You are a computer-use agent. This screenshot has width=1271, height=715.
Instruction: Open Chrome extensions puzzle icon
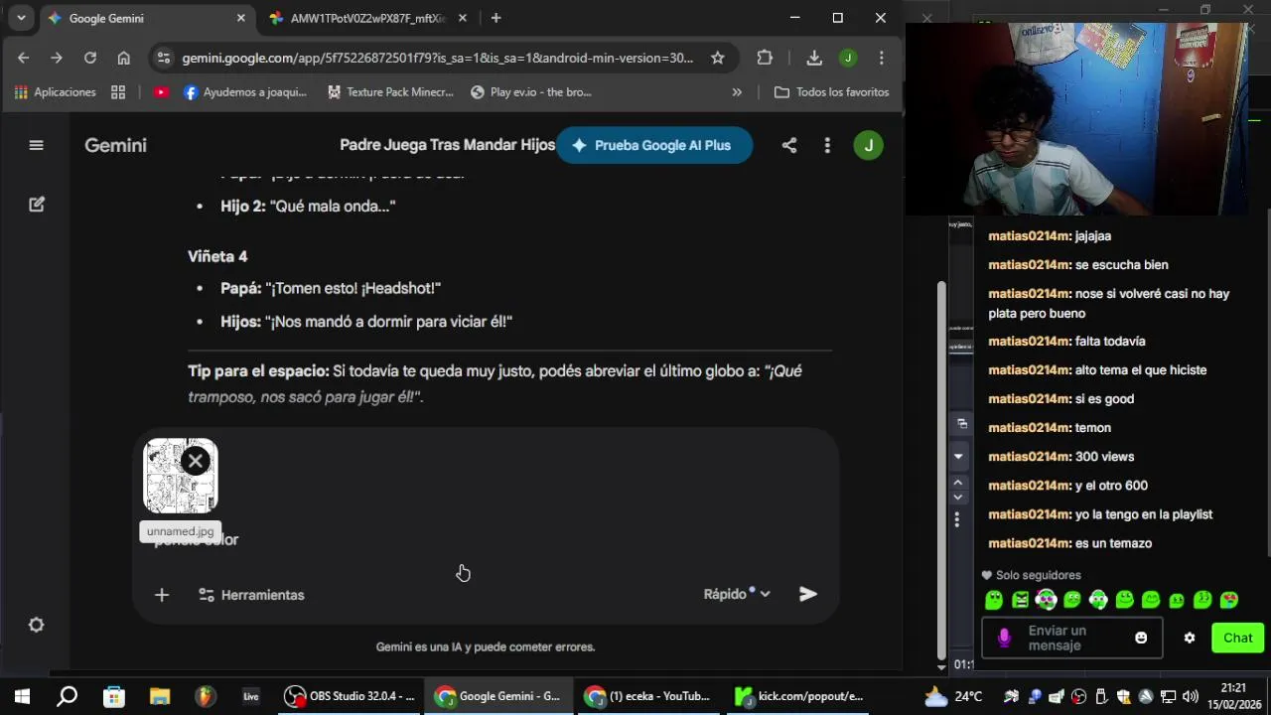[x=765, y=58]
